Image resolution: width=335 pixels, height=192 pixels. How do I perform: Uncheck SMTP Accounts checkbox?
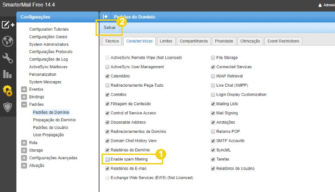pyautogui.click(x=213, y=141)
